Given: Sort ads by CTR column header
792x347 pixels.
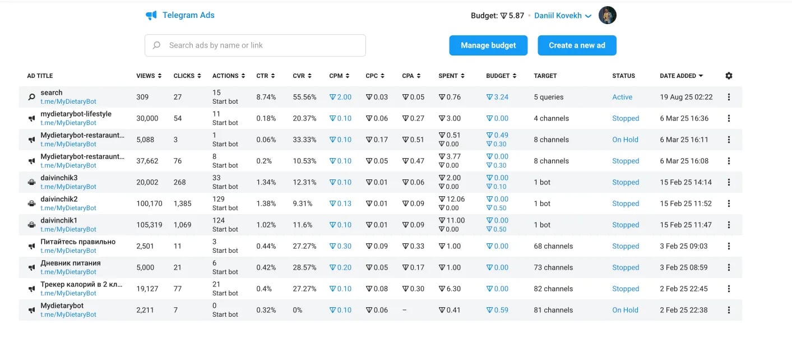Looking at the screenshot, I should (266, 76).
